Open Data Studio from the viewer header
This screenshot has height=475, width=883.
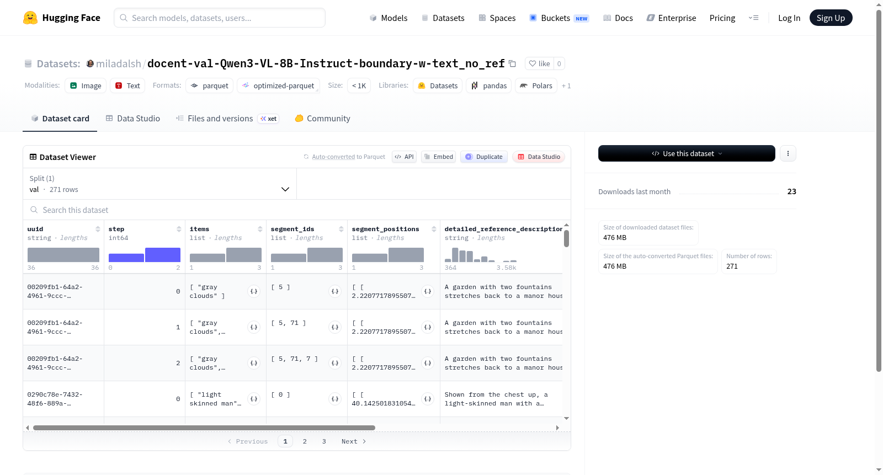pyautogui.click(x=539, y=157)
